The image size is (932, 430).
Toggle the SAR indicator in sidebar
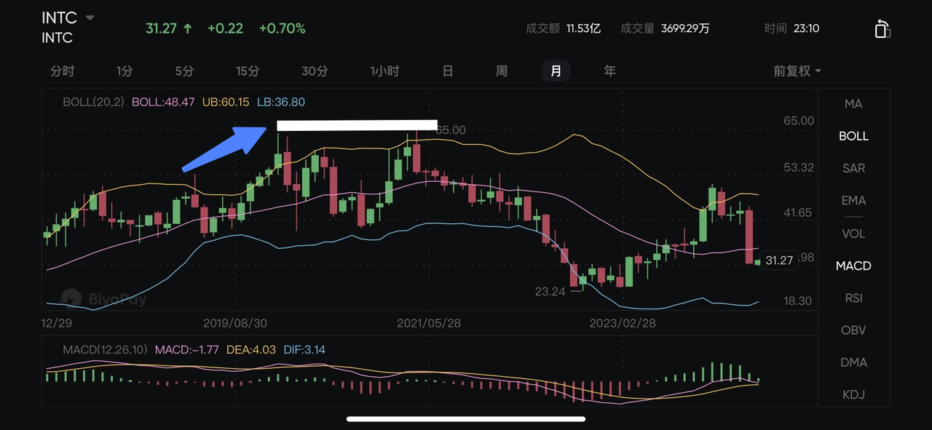click(x=853, y=168)
